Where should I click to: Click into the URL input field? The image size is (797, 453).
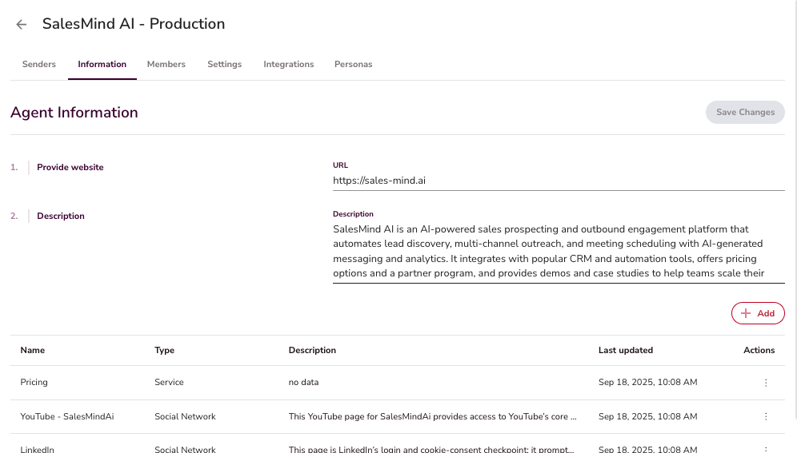click(x=558, y=181)
